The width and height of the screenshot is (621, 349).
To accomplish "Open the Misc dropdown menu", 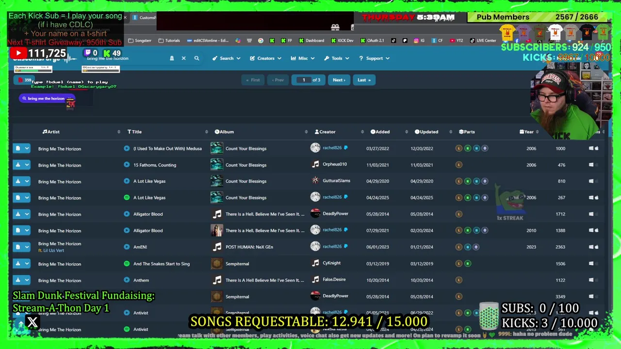I will [303, 58].
